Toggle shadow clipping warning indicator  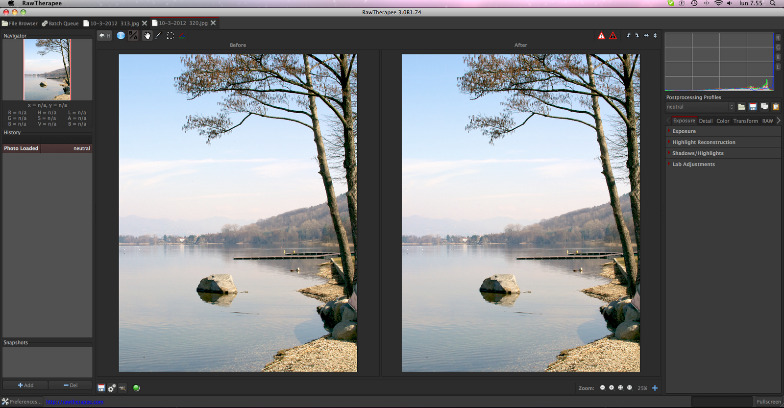[x=613, y=35]
